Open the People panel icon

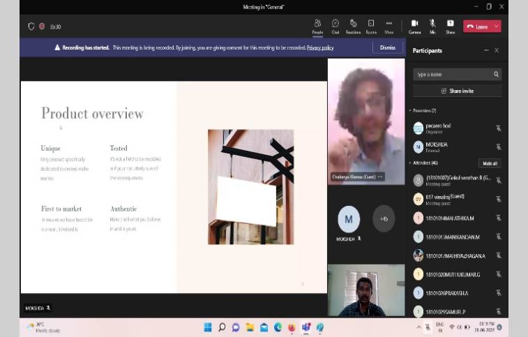coord(317,25)
